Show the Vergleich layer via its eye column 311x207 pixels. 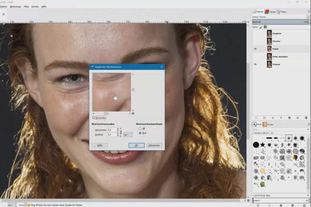click(255, 34)
